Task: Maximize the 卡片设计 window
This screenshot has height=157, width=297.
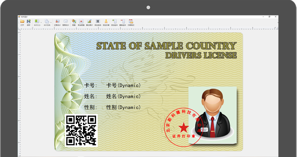Action: coord(269,17)
